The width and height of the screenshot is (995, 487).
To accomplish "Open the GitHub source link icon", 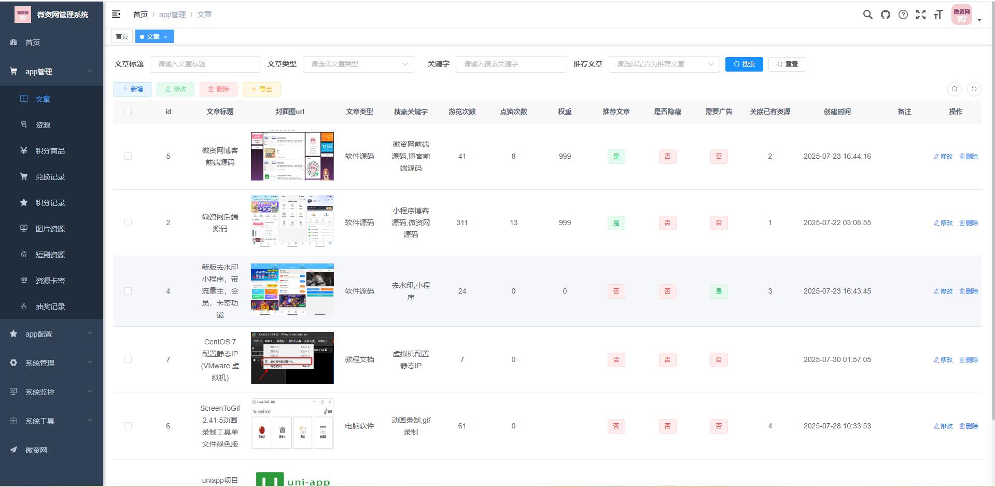I will pyautogui.click(x=886, y=15).
